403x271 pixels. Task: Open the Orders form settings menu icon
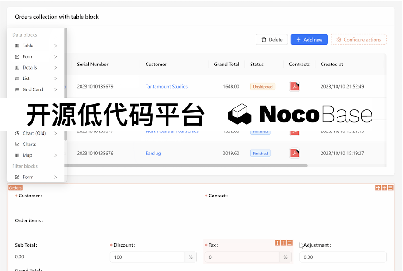tap(390, 188)
